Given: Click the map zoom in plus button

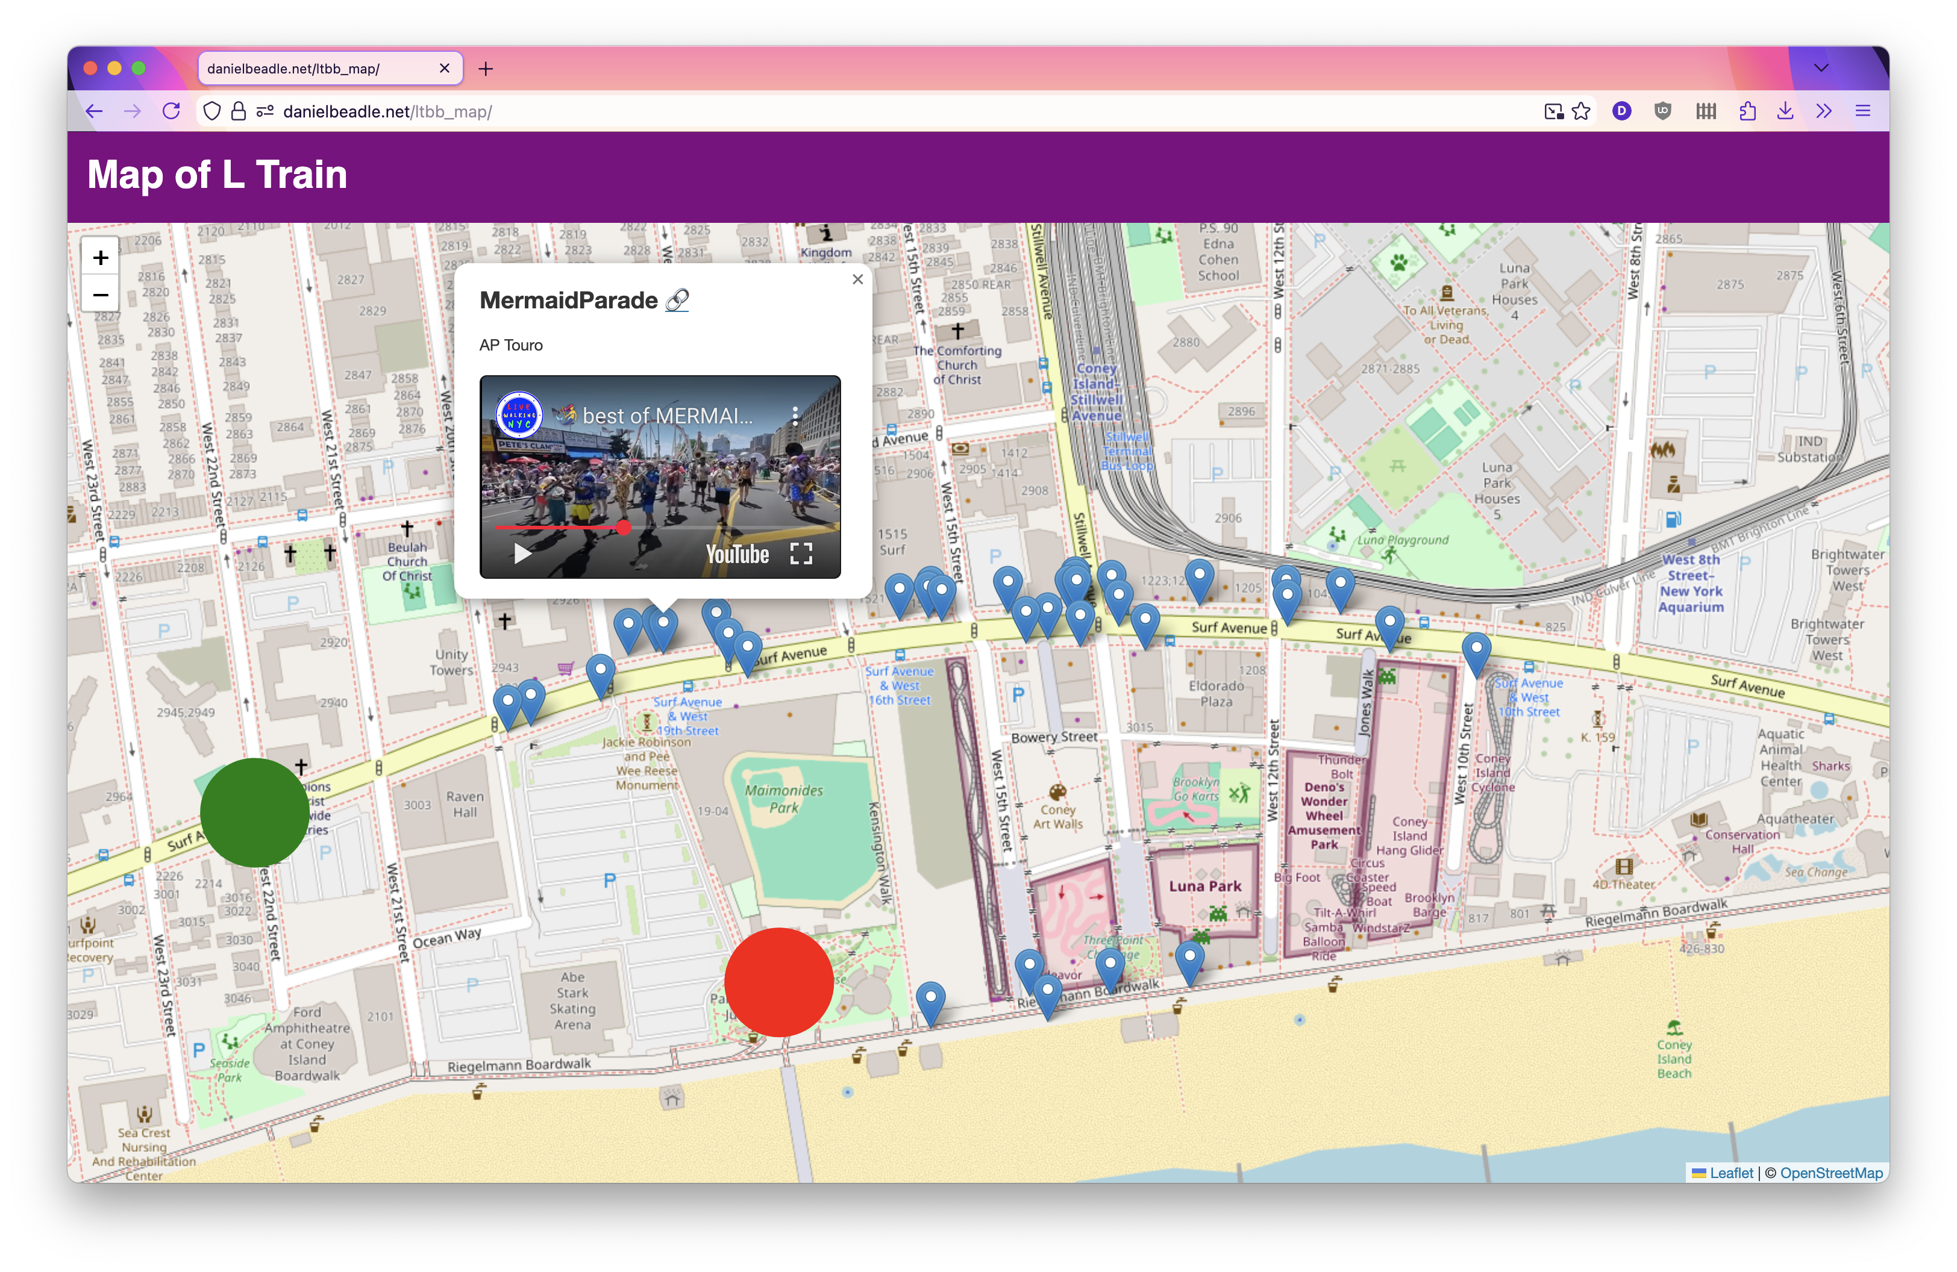Looking at the screenshot, I should 100,258.
